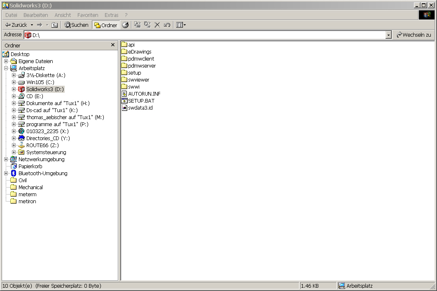The height and width of the screenshot is (291, 437).
Task: Click the Suchen search button
Action: click(x=76, y=25)
